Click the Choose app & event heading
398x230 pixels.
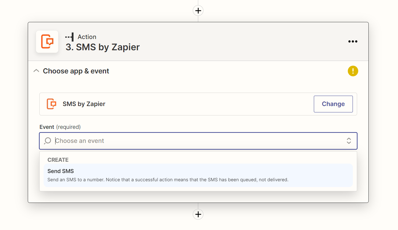(76, 71)
